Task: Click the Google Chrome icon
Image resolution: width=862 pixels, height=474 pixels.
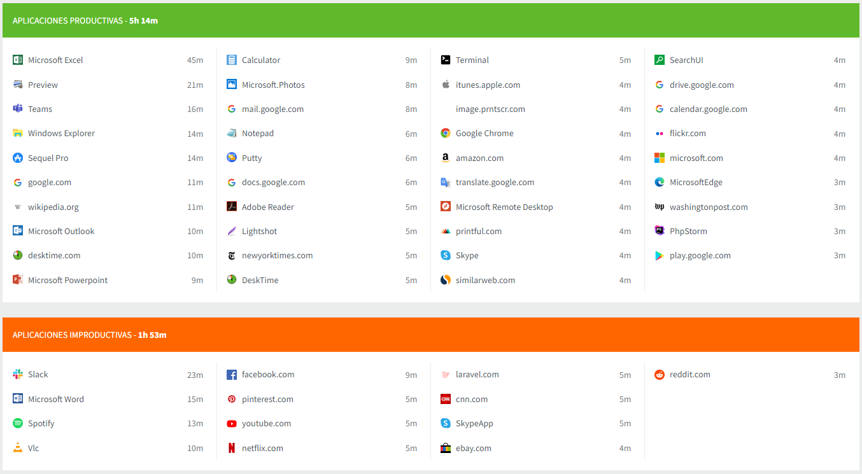Action: coord(446,133)
